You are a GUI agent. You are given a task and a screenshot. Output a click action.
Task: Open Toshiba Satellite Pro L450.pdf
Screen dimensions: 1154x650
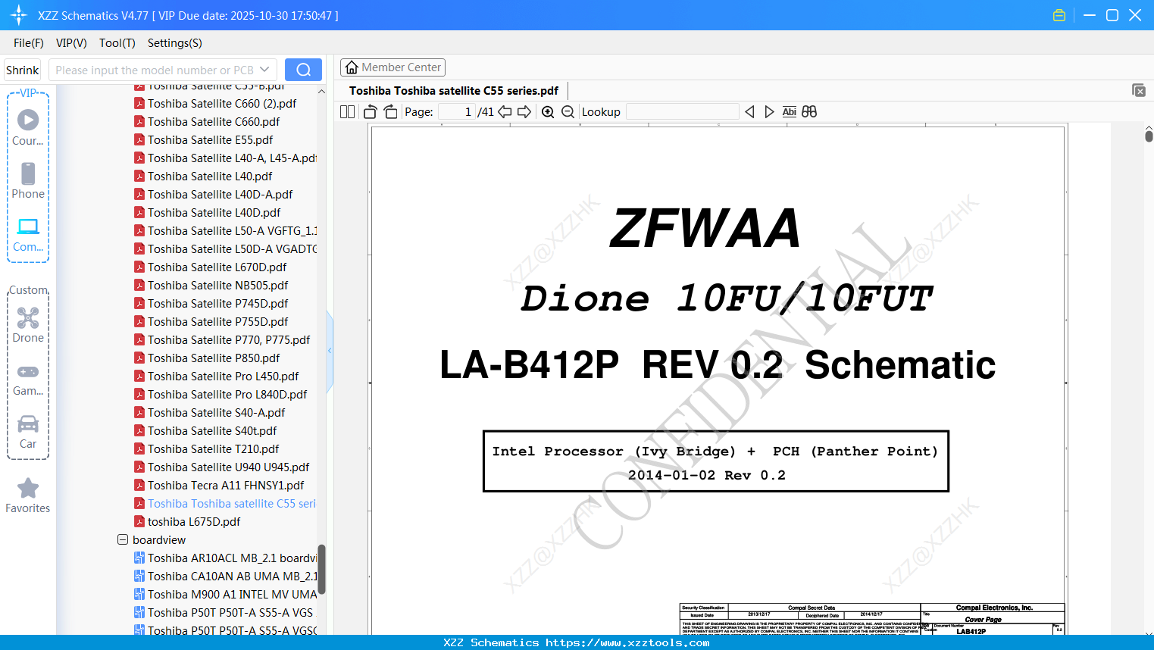click(216, 377)
